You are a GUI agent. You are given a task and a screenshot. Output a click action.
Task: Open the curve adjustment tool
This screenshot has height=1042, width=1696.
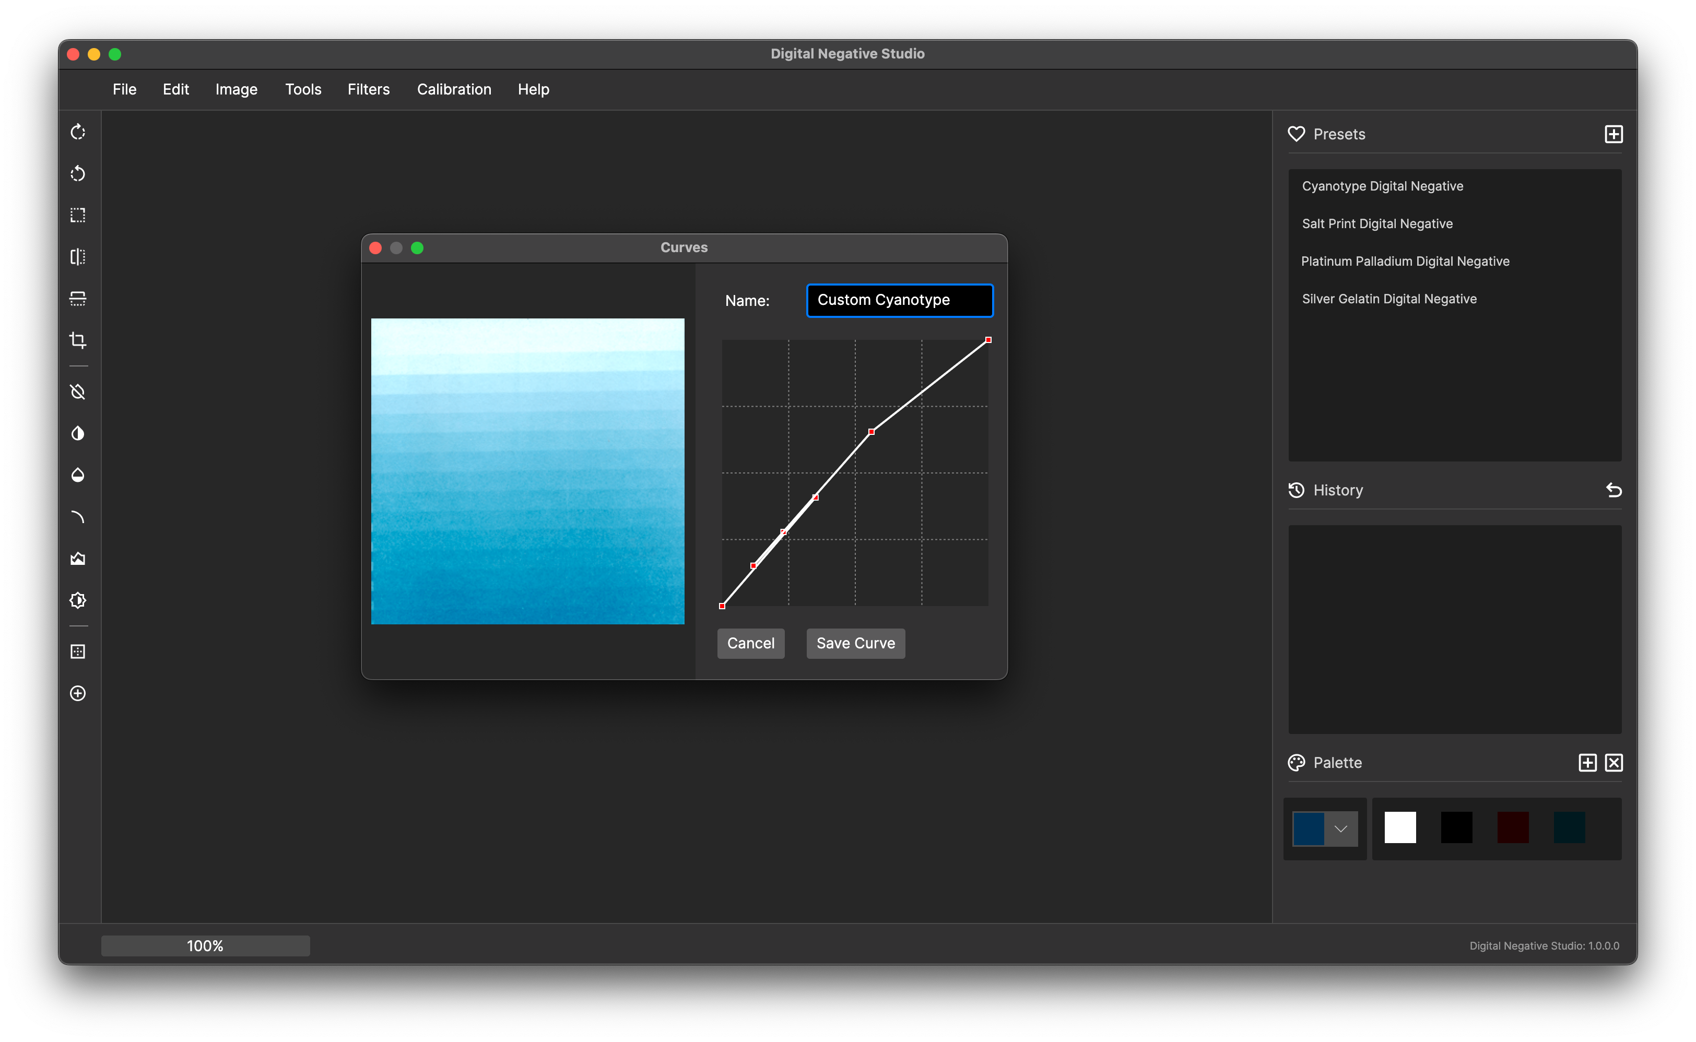[x=78, y=517]
